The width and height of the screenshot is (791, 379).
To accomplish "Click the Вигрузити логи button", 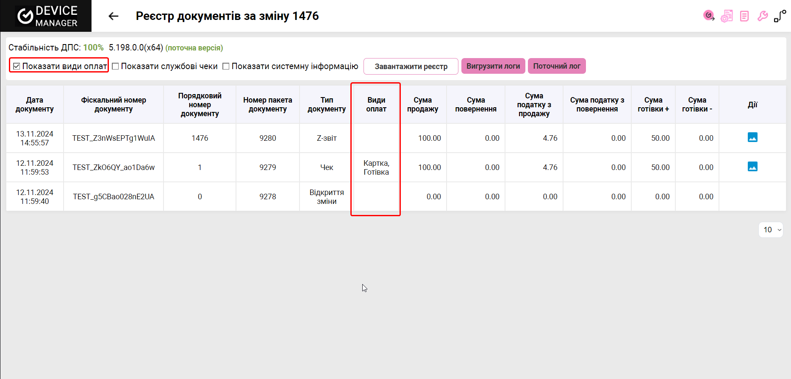I will (493, 66).
